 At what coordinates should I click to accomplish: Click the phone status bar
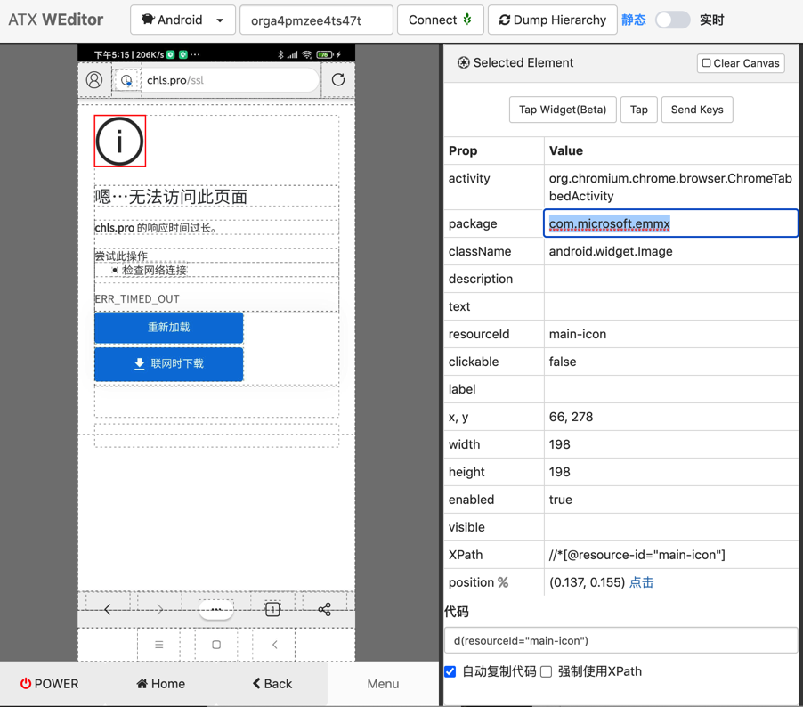click(216, 53)
